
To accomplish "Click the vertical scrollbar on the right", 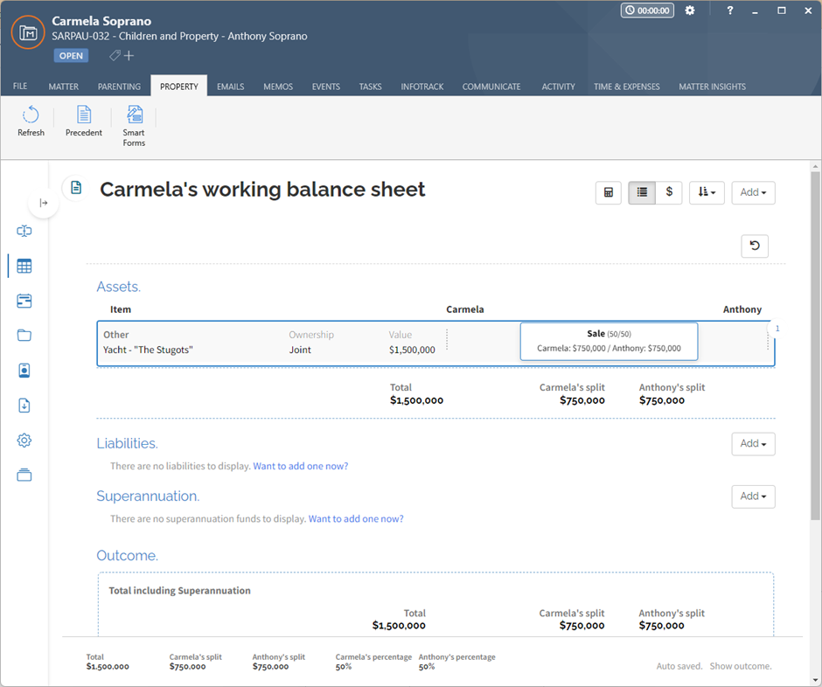I will coord(815,346).
